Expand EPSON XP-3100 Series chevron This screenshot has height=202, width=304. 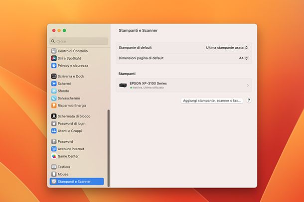(248, 86)
